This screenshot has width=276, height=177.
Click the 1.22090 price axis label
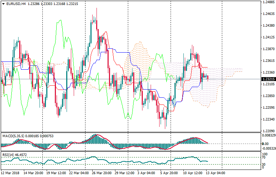tap(268, 131)
